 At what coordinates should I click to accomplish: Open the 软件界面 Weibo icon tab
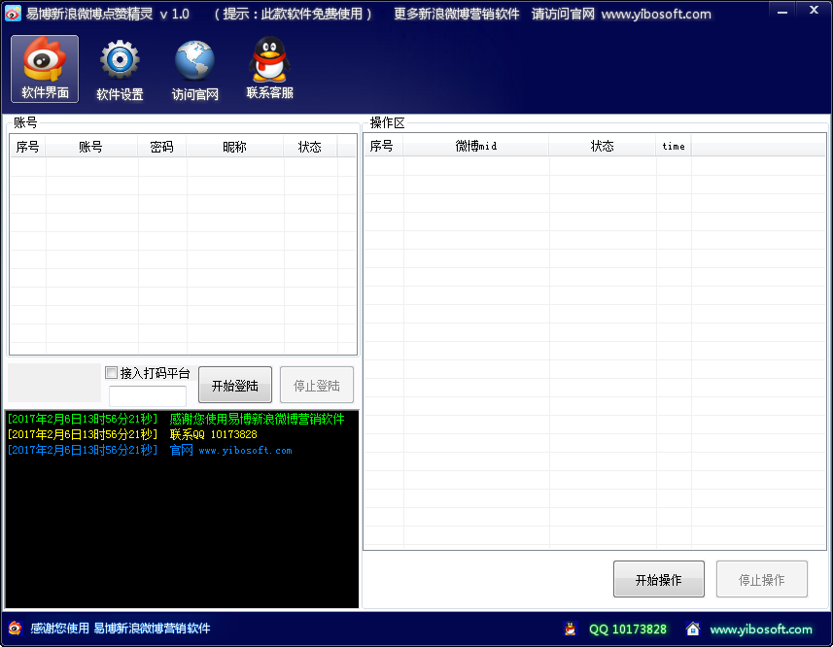[x=45, y=70]
